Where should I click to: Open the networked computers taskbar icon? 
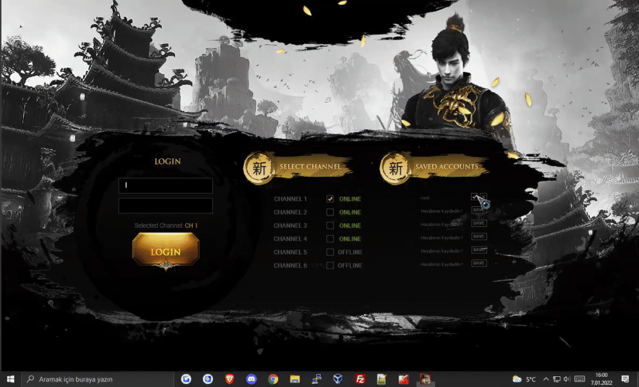[x=316, y=379]
